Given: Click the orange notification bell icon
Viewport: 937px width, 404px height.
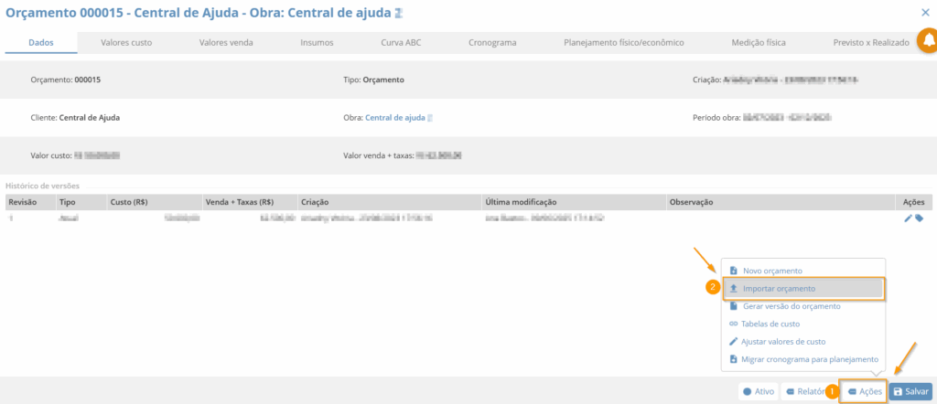Looking at the screenshot, I should [927, 42].
